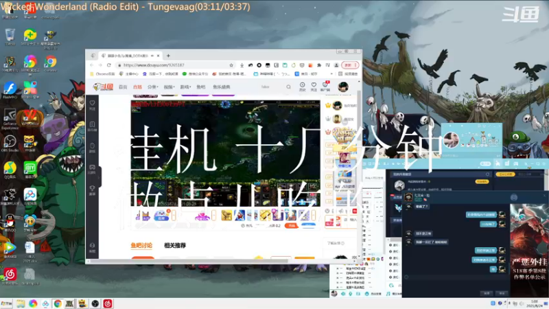Select the red 直播 nav item

click(x=137, y=87)
